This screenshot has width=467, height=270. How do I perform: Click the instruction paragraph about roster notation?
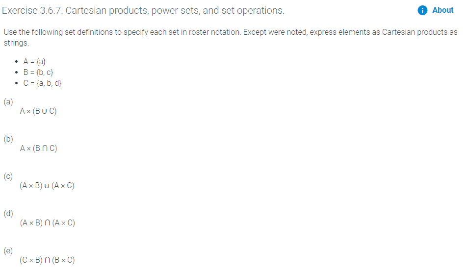(231, 37)
